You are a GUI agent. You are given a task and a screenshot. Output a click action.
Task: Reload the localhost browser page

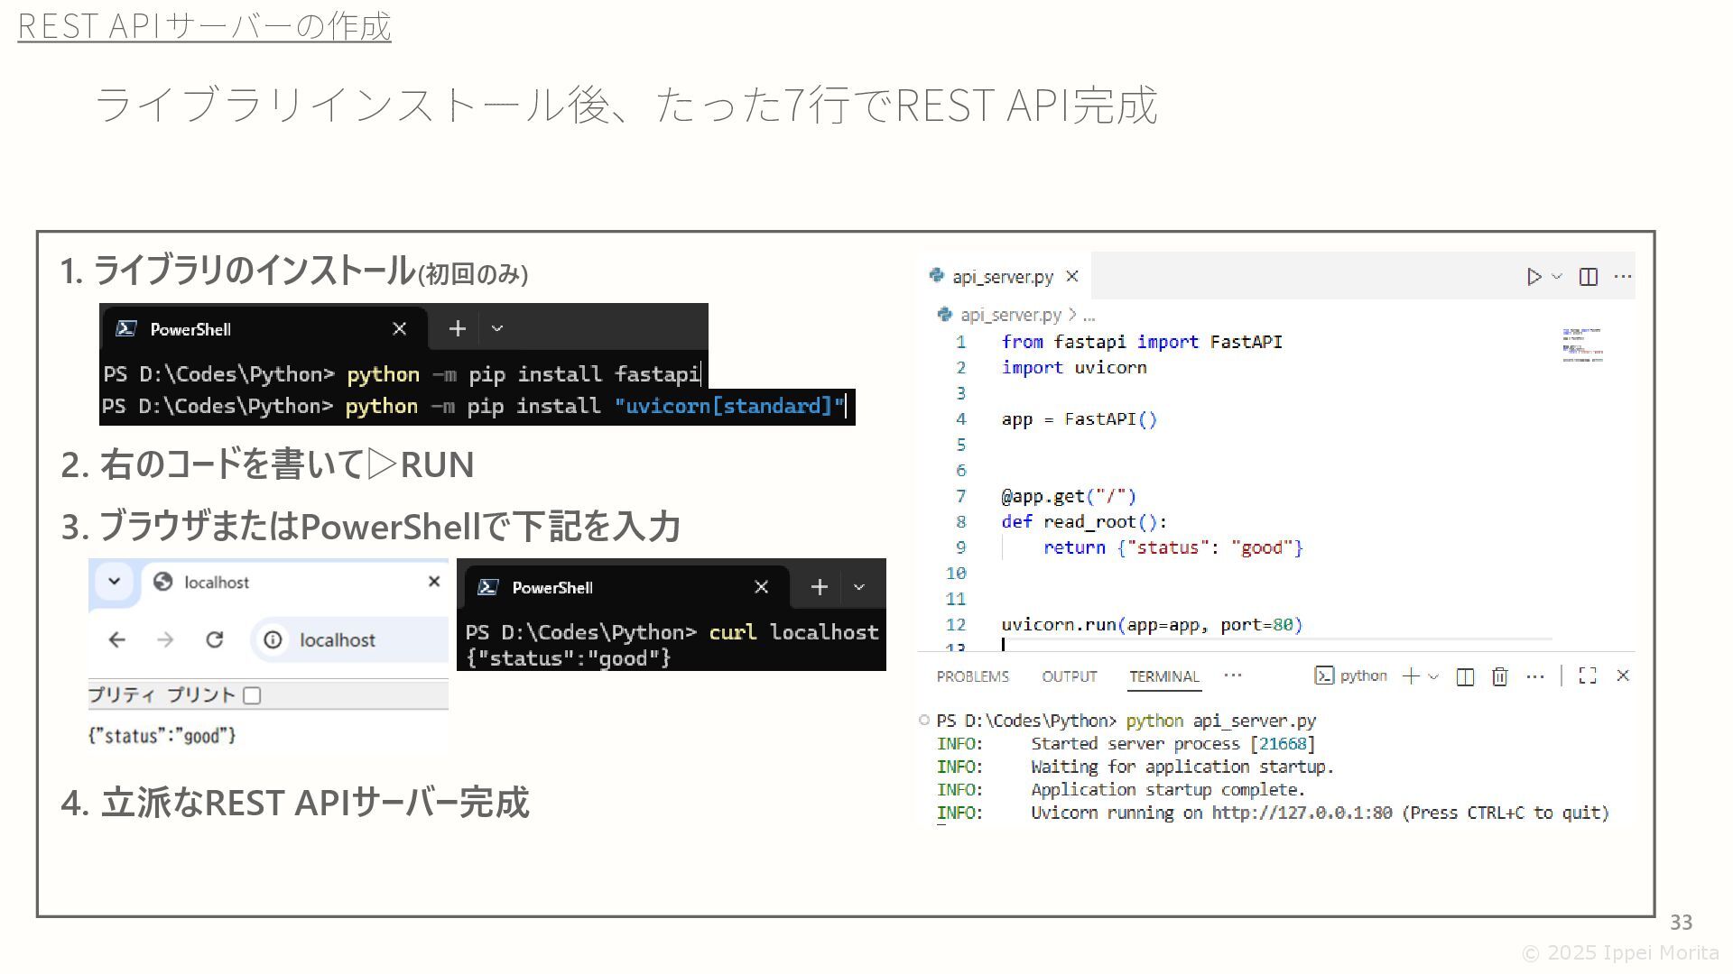pos(214,640)
